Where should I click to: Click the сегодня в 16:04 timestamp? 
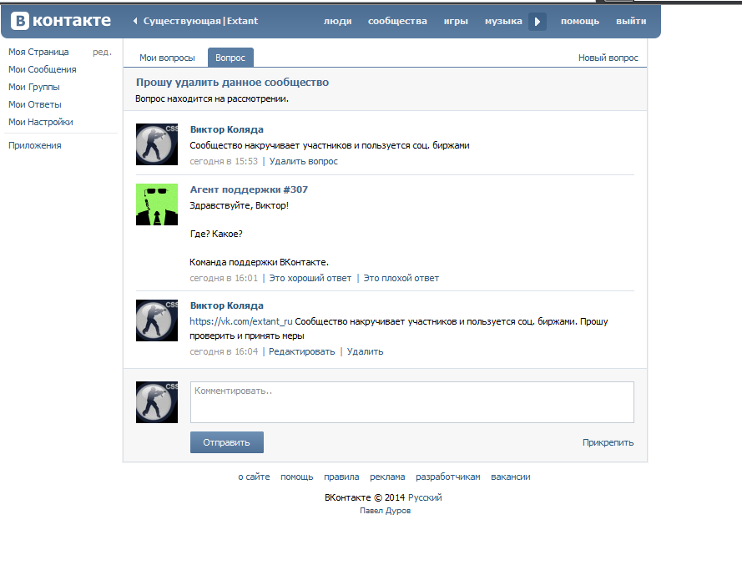coord(224,351)
